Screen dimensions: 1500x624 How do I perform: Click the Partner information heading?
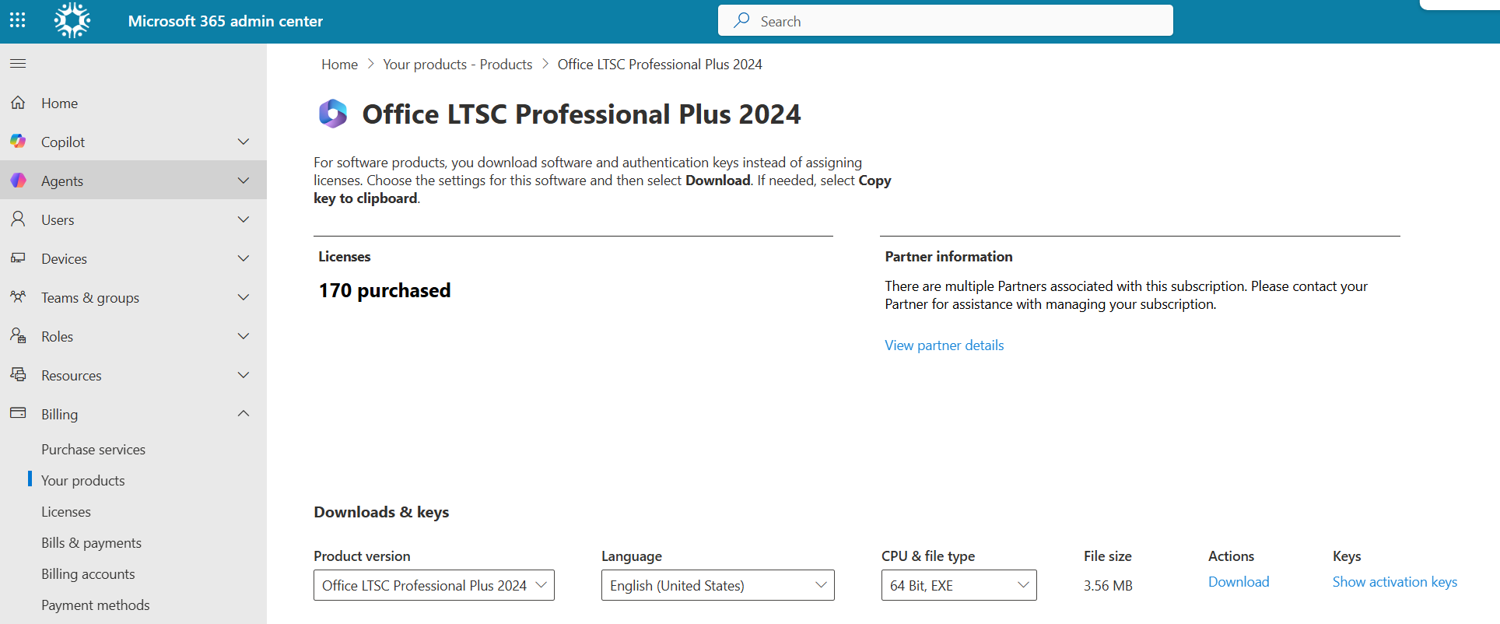point(948,256)
